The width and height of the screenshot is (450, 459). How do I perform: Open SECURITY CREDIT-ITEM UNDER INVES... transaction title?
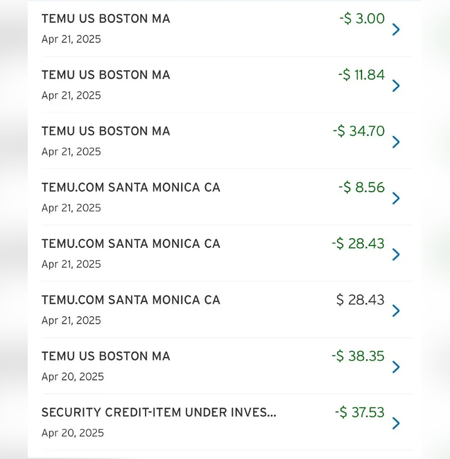(159, 413)
